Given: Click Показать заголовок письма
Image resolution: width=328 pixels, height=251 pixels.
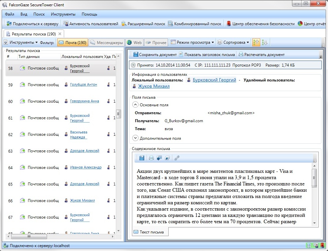Looking at the screenshot, I should click(x=207, y=55).
